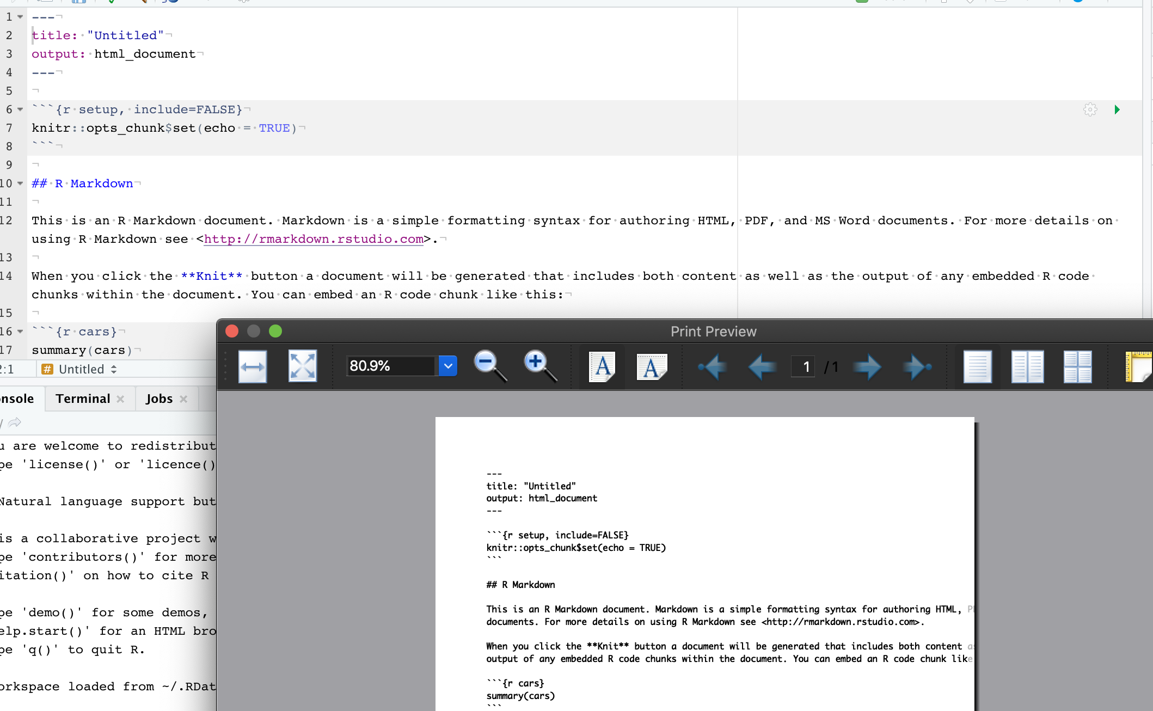Switch to four-page grid preview layout

coord(1077,366)
